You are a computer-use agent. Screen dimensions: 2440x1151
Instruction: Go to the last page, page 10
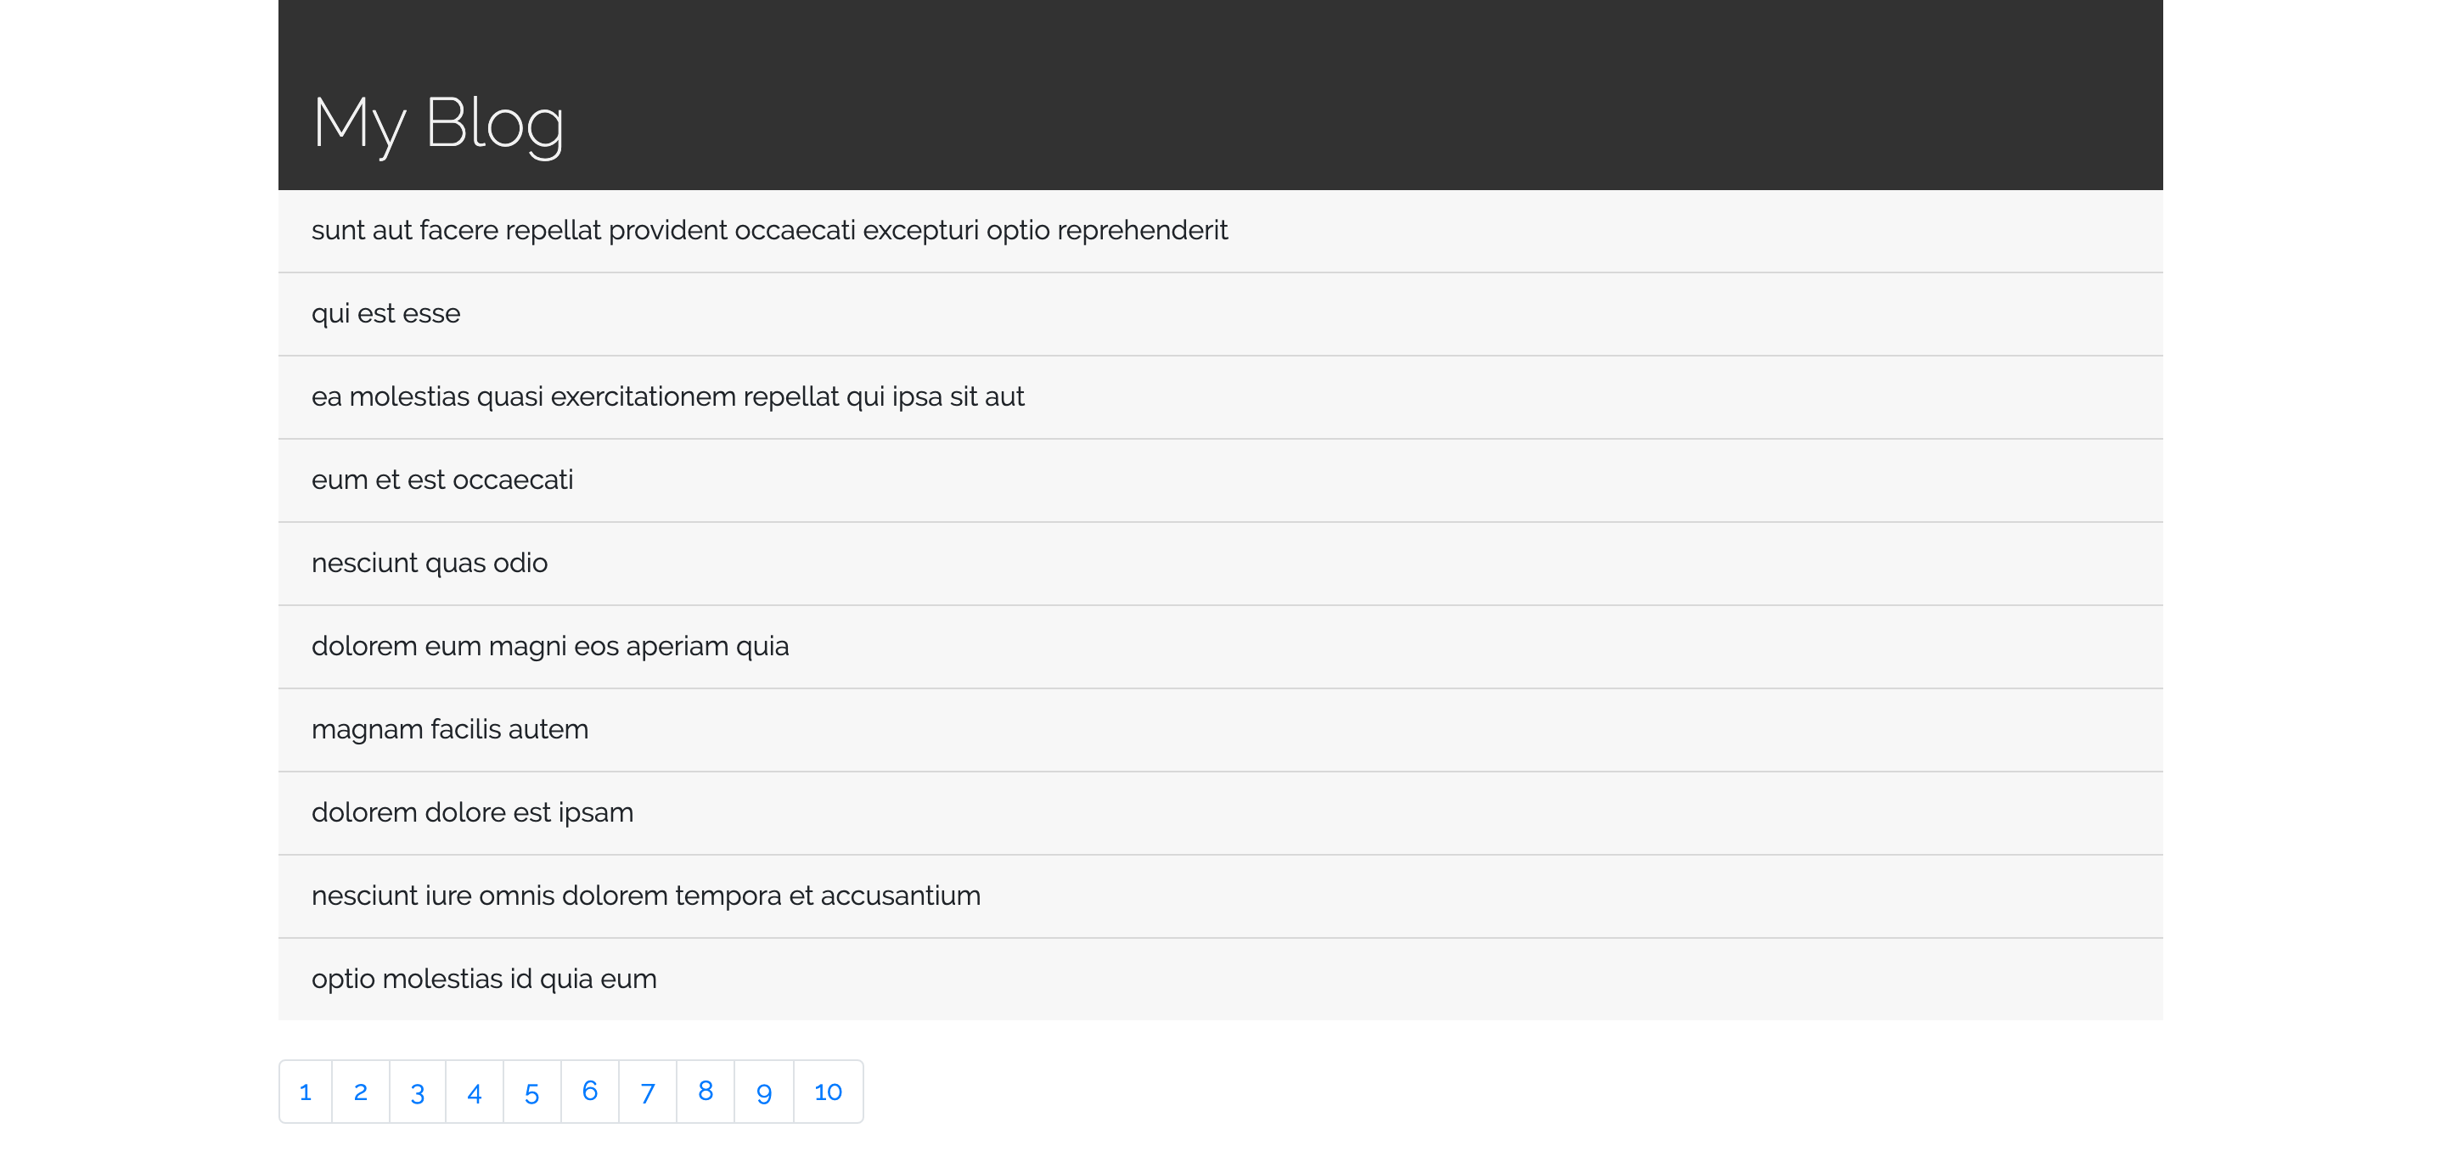[x=826, y=1091]
